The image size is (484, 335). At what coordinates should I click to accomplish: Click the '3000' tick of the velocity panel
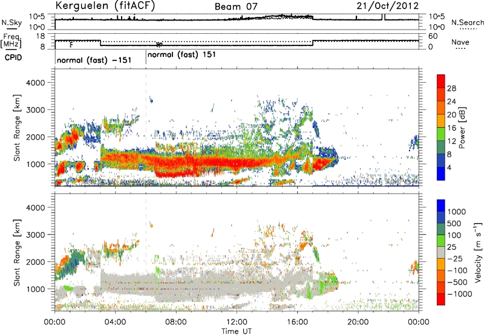(x=36, y=235)
